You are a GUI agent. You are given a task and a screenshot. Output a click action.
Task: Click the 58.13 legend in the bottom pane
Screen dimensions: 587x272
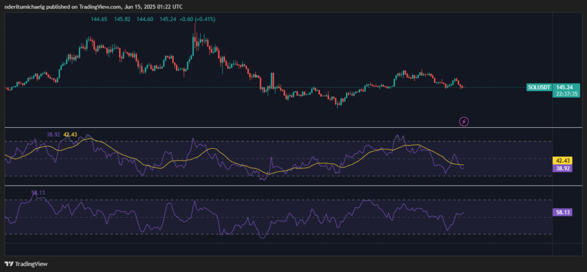38,192
